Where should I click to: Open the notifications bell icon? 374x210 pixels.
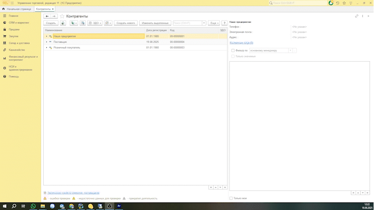[331, 3]
